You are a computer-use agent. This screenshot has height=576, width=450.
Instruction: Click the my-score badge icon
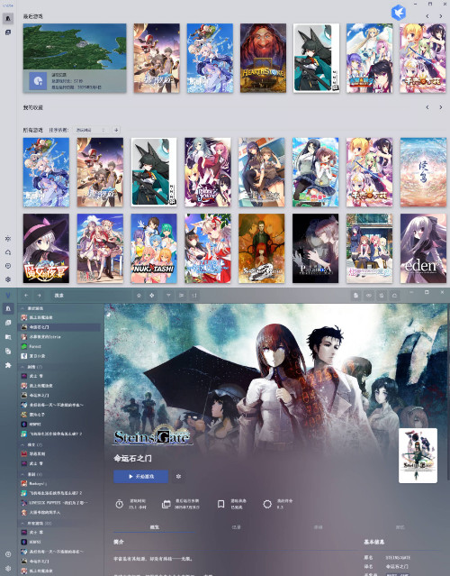[267, 505]
